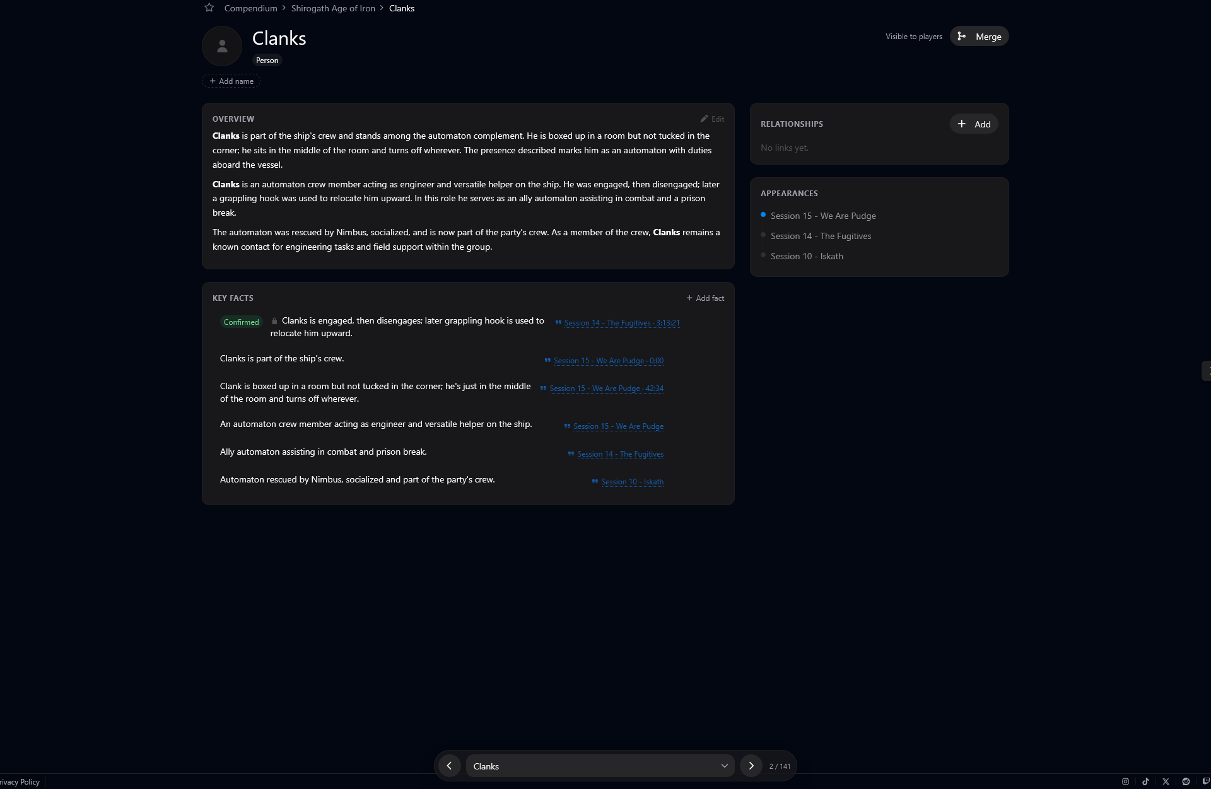This screenshot has width=1211, height=789.
Task: Open the X social link in footer
Action: (x=1166, y=781)
